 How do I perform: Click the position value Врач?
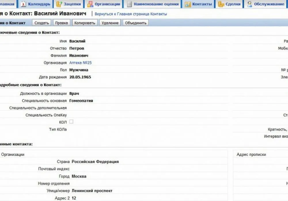click(74, 94)
